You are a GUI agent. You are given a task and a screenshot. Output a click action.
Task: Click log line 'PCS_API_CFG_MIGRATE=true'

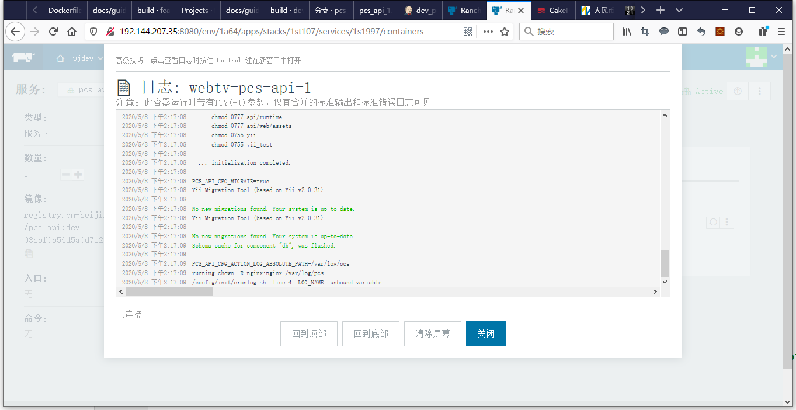coord(231,182)
